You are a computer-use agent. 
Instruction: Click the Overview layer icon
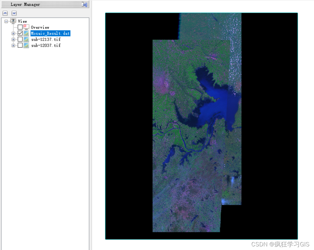pyautogui.click(x=26, y=27)
